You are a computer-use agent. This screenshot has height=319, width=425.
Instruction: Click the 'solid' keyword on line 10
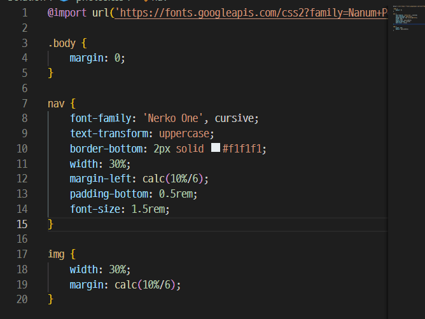[x=190, y=149]
